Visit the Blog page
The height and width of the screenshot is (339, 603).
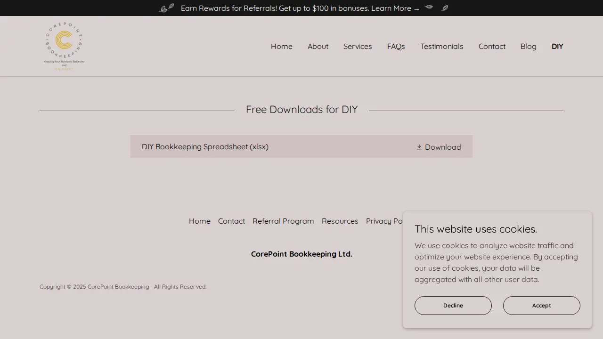click(x=529, y=46)
